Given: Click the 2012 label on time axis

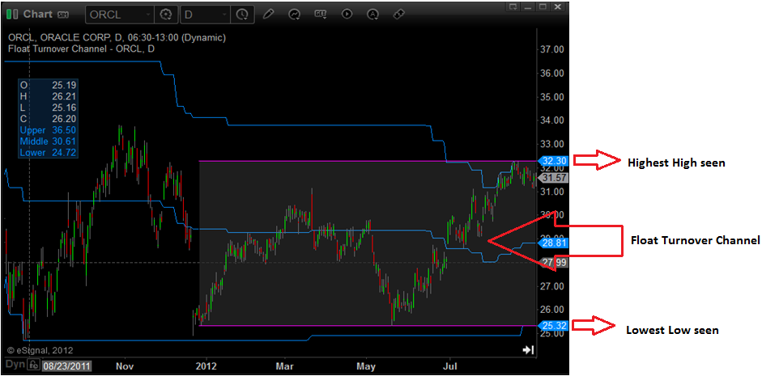Looking at the screenshot, I should [x=208, y=365].
